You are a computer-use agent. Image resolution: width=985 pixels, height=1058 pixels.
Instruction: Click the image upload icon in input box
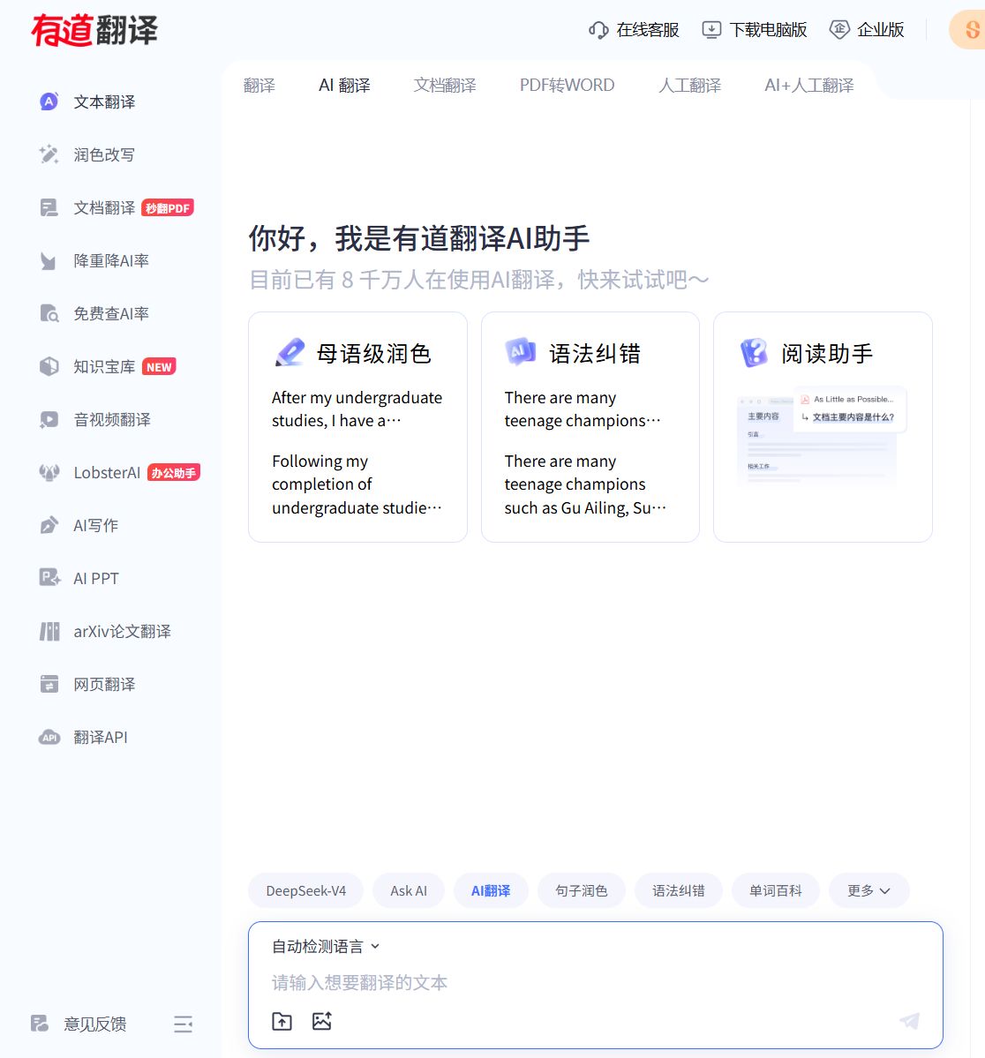point(322,1021)
